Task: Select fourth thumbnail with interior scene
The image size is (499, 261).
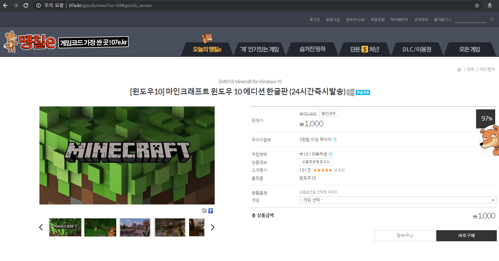Action: click(x=170, y=227)
